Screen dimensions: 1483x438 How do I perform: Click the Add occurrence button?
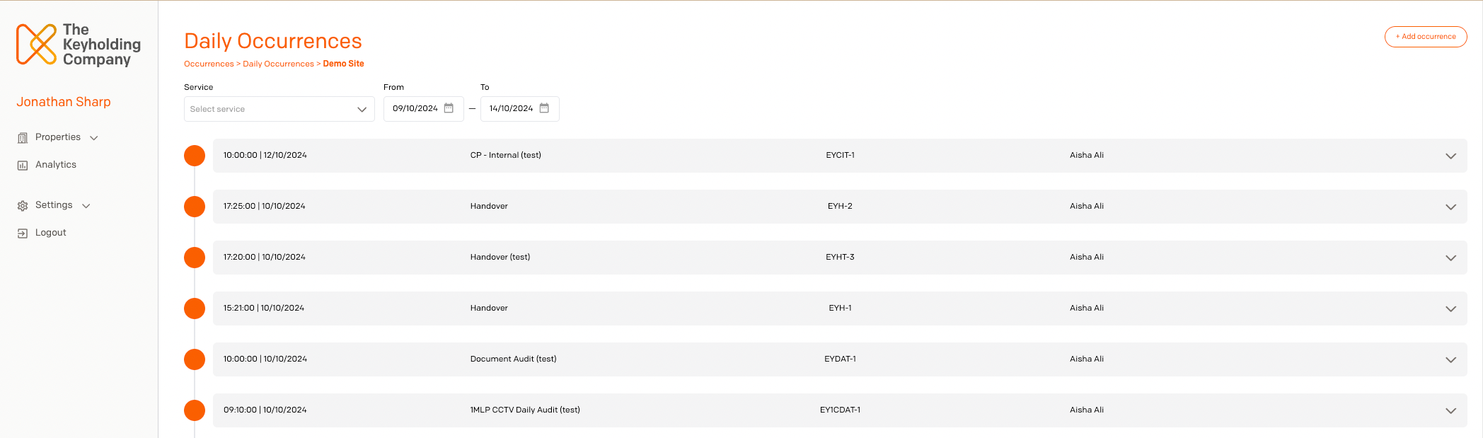pyautogui.click(x=1426, y=37)
